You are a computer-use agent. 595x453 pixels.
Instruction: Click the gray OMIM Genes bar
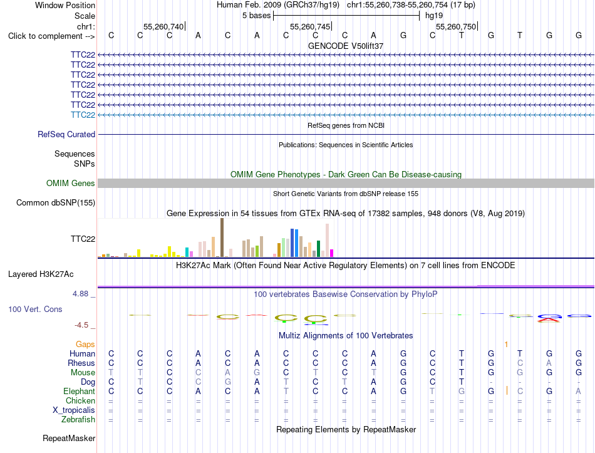(x=346, y=184)
